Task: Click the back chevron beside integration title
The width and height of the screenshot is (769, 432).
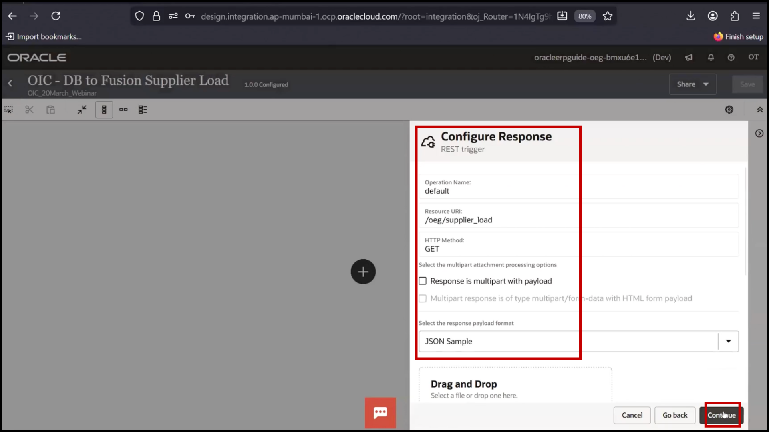Action: click(x=10, y=83)
